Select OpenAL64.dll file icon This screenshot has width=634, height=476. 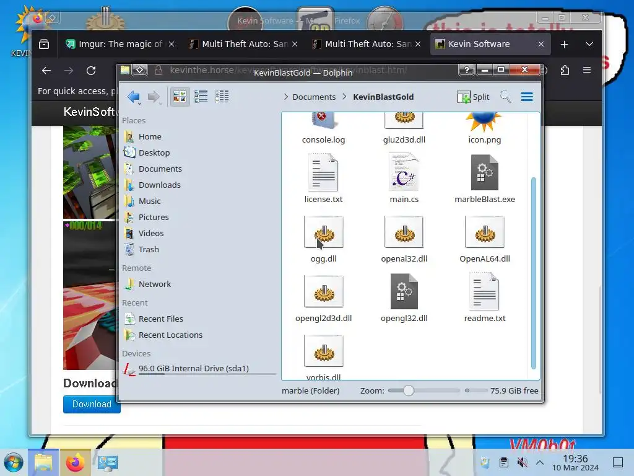click(484, 232)
